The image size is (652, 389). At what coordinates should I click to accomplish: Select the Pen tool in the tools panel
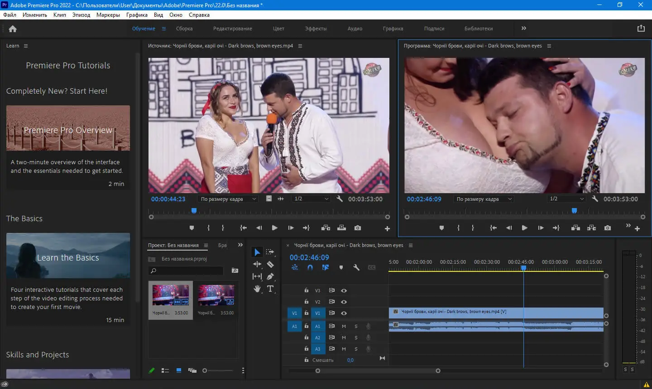tap(270, 276)
